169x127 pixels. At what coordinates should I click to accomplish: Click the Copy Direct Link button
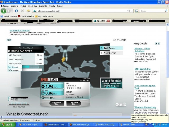[74, 103]
